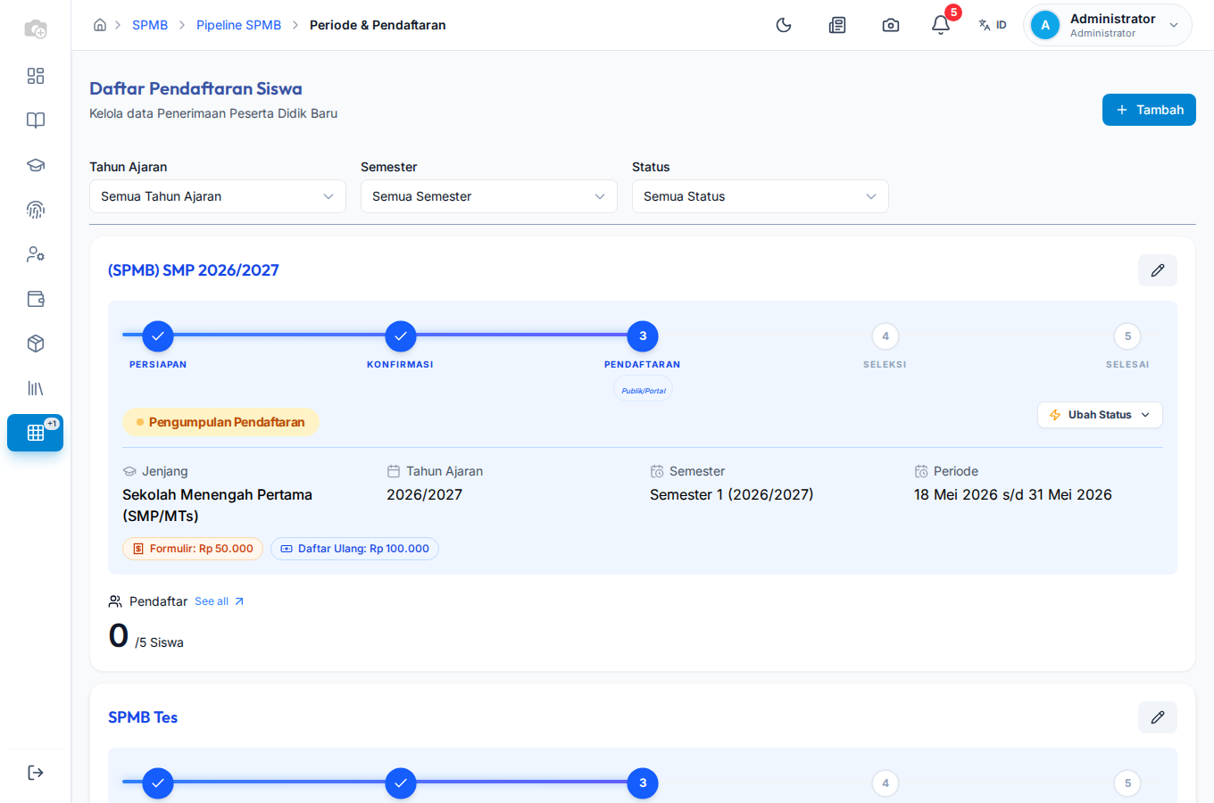Open the Status filter dropdown

point(761,196)
